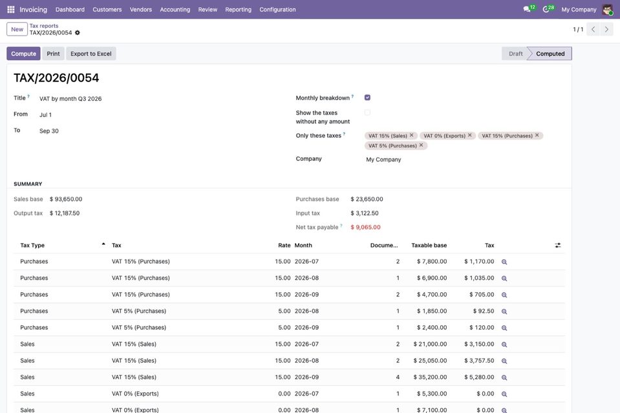Inspect details for Purchases 5% 2026-09 row
The image size is (620, 413).
pos(504,328)
